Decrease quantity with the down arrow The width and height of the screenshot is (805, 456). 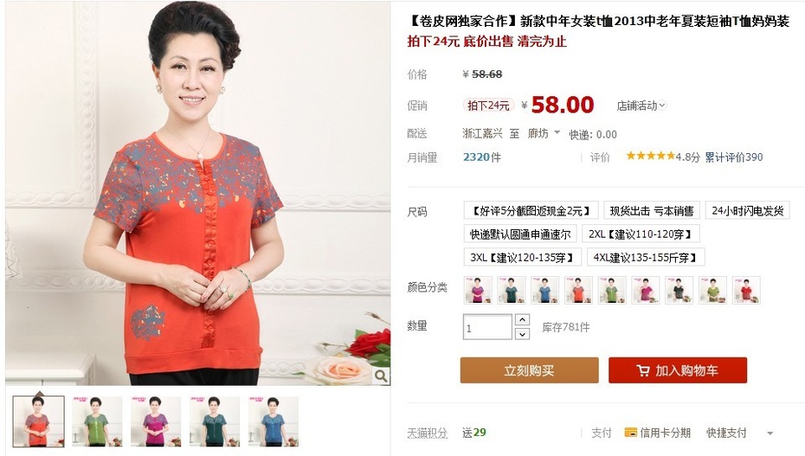pos(522,334)
